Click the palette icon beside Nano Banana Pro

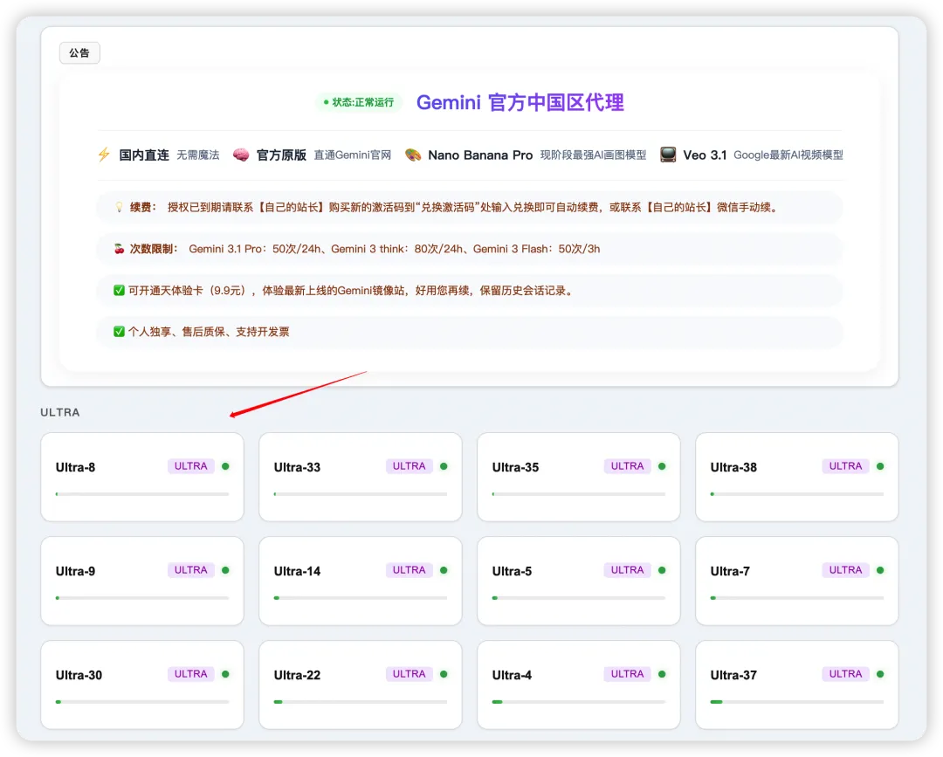413,155
